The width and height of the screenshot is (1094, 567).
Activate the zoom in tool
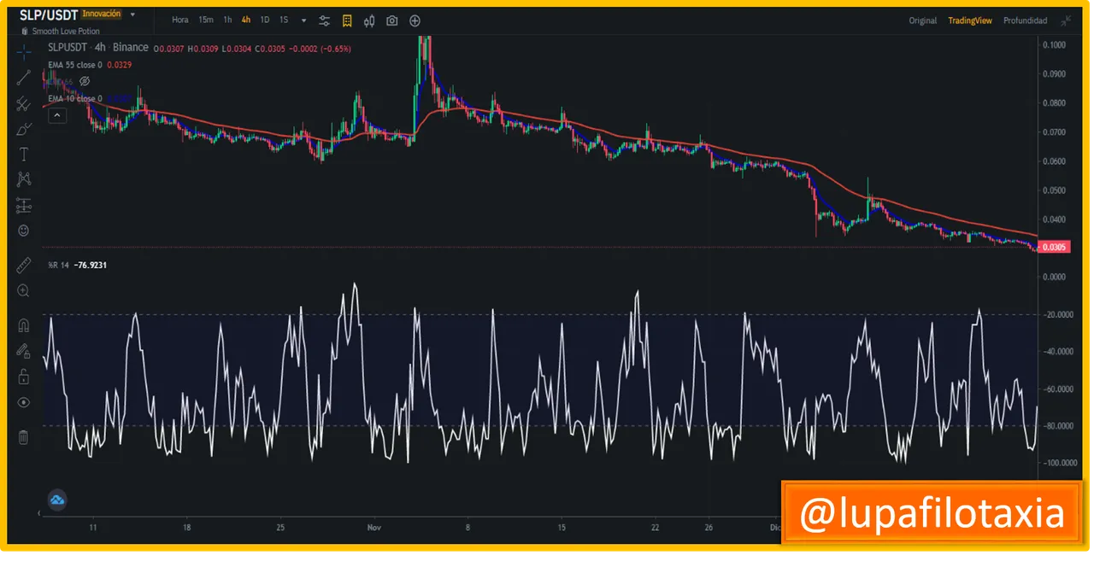pos(24,290)
